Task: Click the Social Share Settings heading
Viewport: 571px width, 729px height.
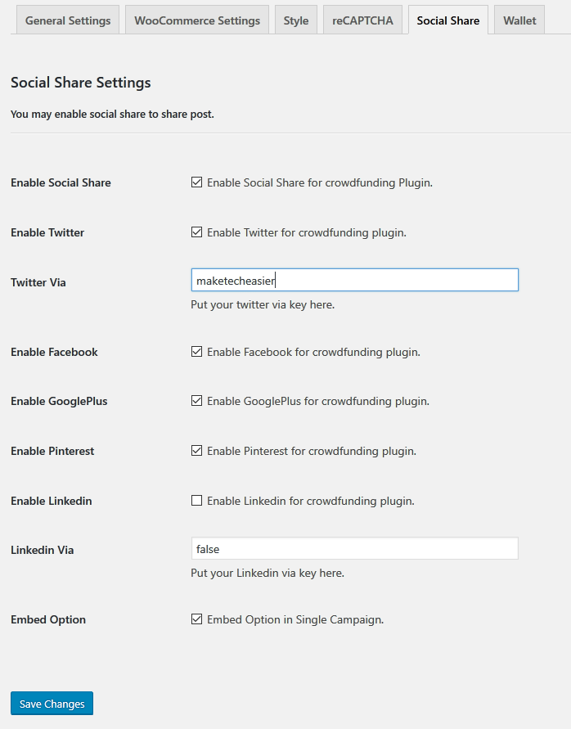Action: tap(80, 83)
